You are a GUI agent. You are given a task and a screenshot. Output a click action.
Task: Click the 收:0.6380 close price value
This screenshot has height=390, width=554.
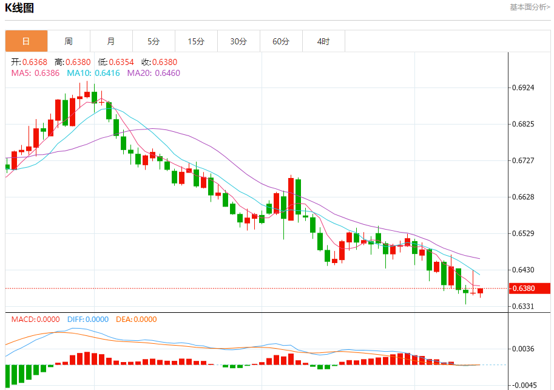tap(160, 62)
